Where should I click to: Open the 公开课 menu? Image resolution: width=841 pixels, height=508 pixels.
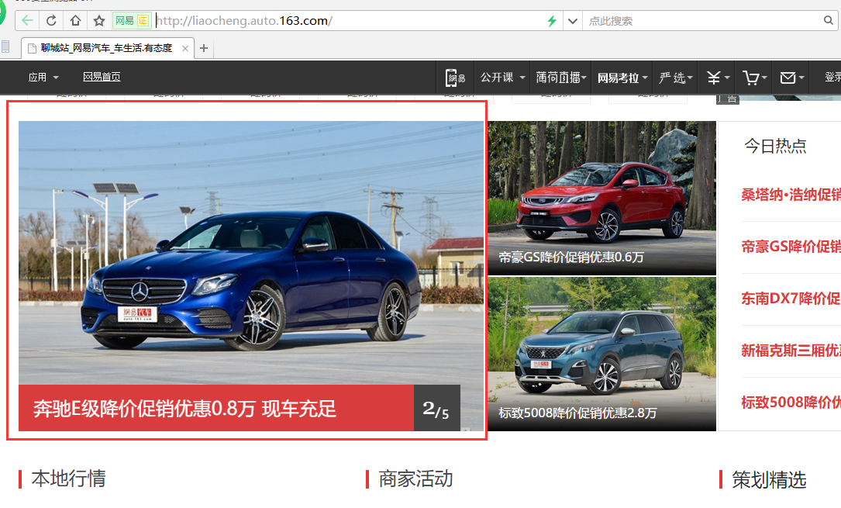click(x=502, y=78)
